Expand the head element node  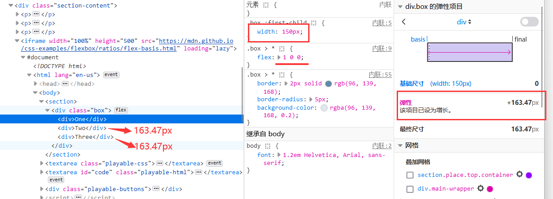click(36, 84)
